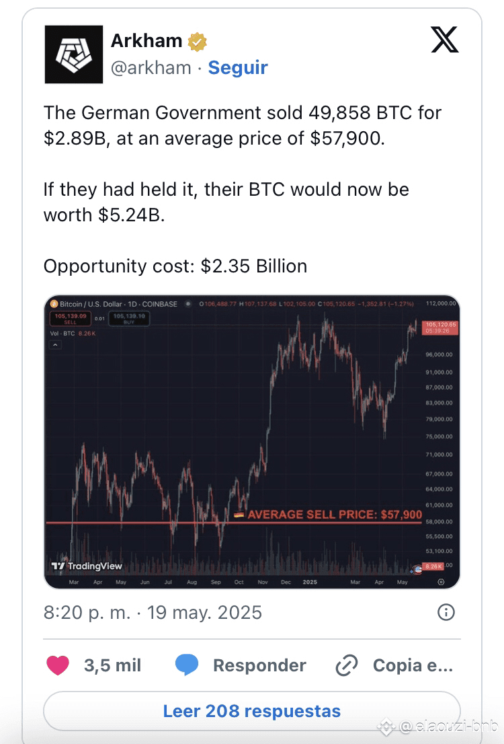Follow Arkham via Seguir link
Screen dimensions: 504x744
[x=238, y=67]
